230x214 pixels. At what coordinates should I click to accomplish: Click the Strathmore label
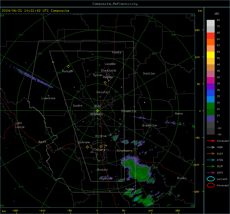coord(124,151)
